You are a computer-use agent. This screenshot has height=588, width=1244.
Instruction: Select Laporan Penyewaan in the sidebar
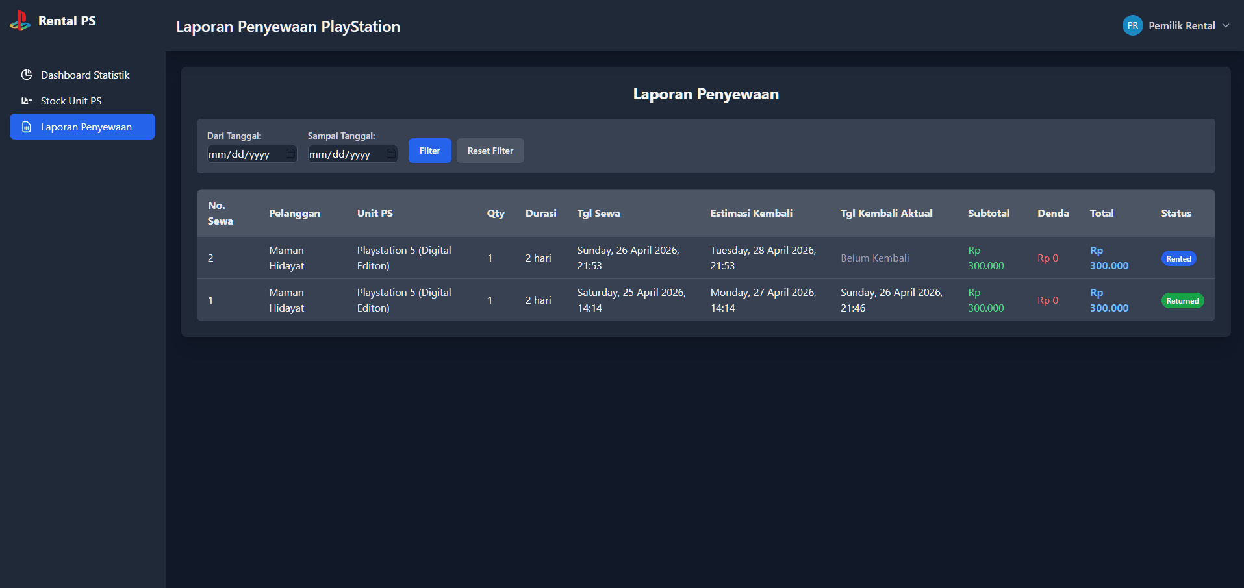[83, 127]
